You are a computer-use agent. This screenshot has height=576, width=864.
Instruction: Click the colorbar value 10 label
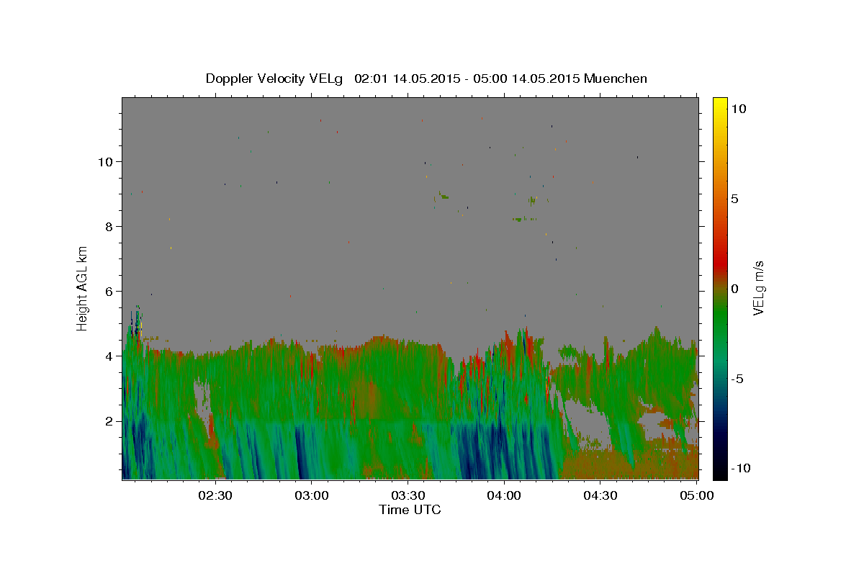pyautogui.click(x=738, y=108)
